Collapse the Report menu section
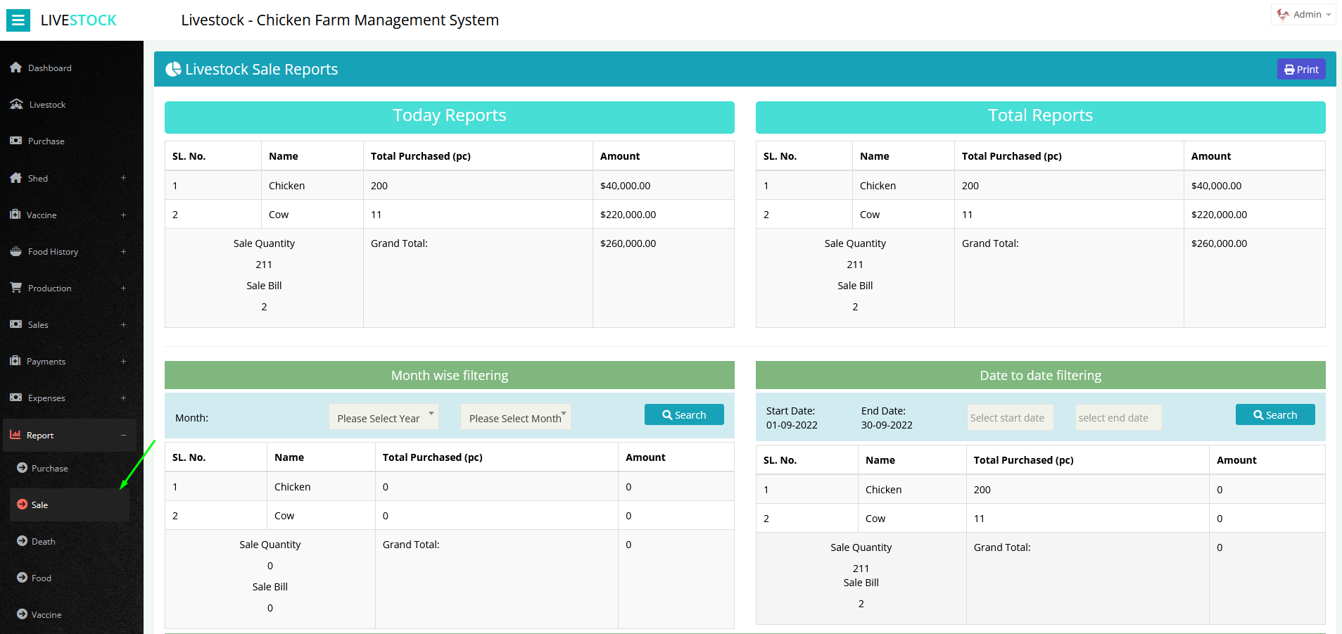The image size is (1342, 634). (x=123, y=435)
